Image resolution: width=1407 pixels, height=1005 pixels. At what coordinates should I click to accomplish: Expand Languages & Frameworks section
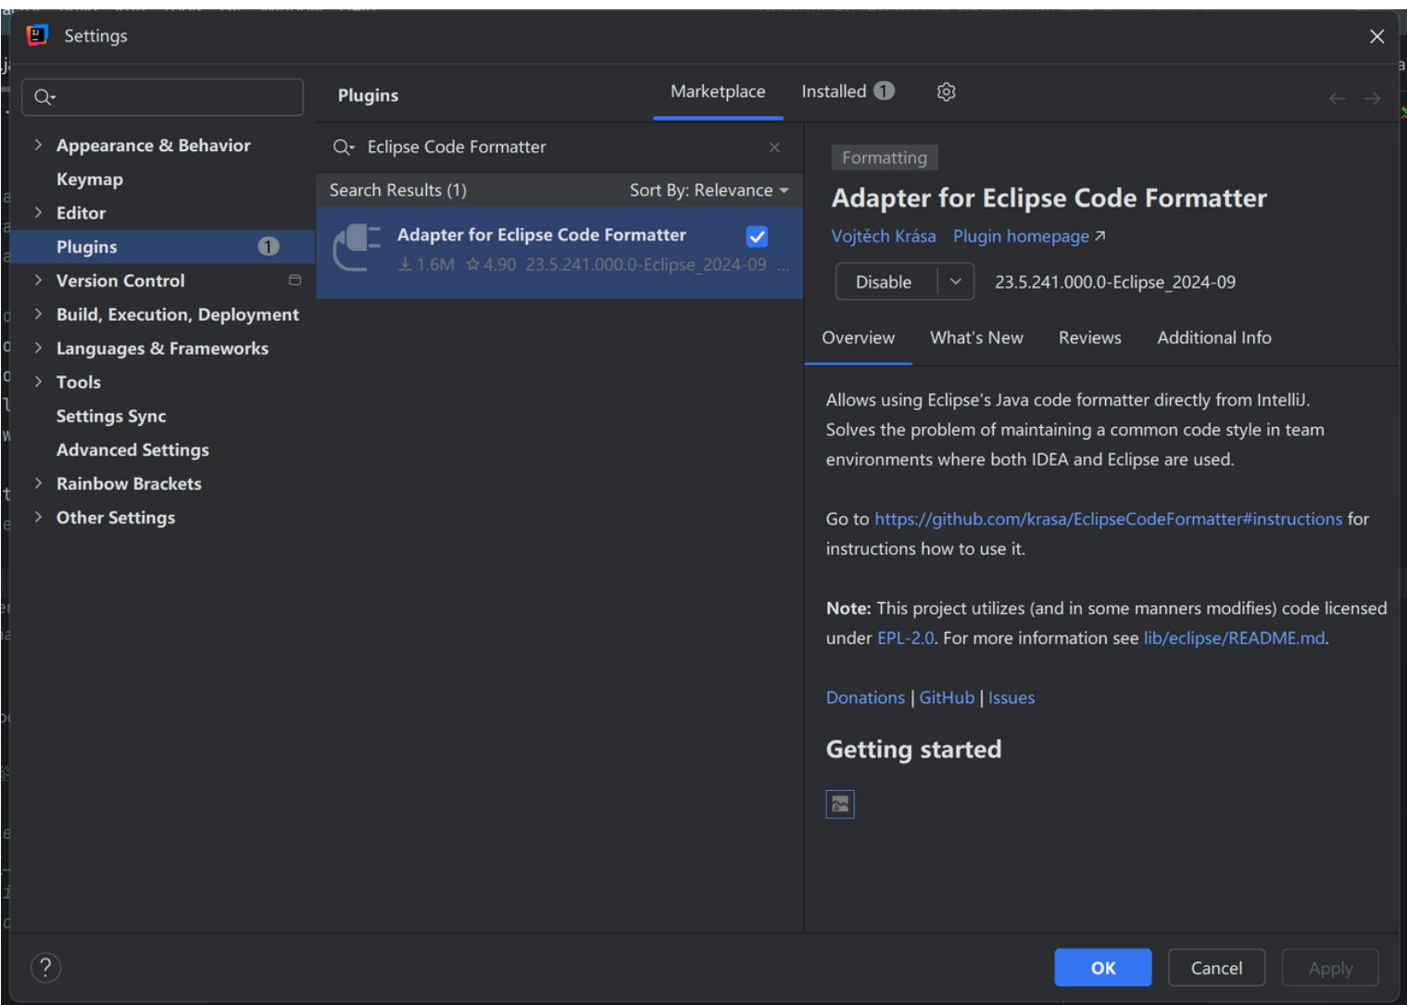coord(38,347)
